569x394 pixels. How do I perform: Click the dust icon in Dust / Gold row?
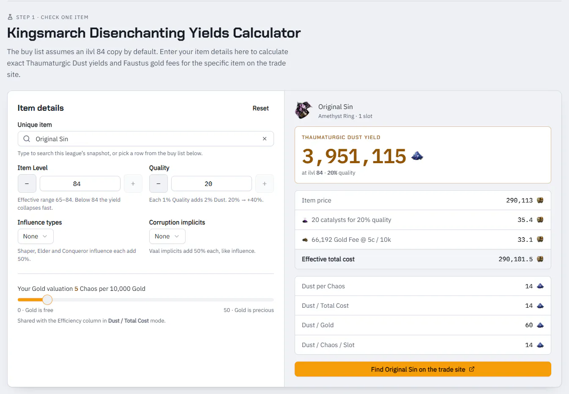[540, 325]
